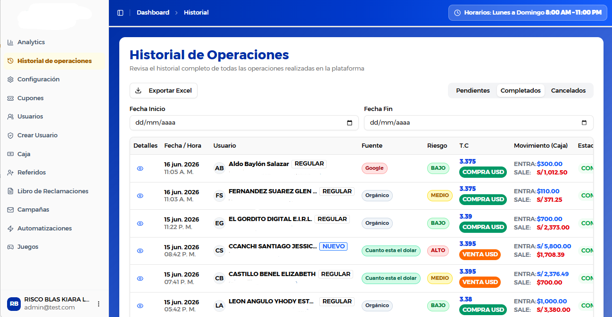The width and height of the screenshot is (612, 317).
Task: Click Cuanto esta el dolar tag for Castillo Benel
Action: tap(391, 278)
